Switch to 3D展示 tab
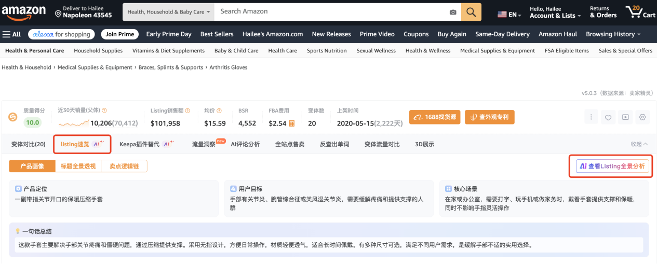This screenshot has width=657, height=264. [425, 144]
